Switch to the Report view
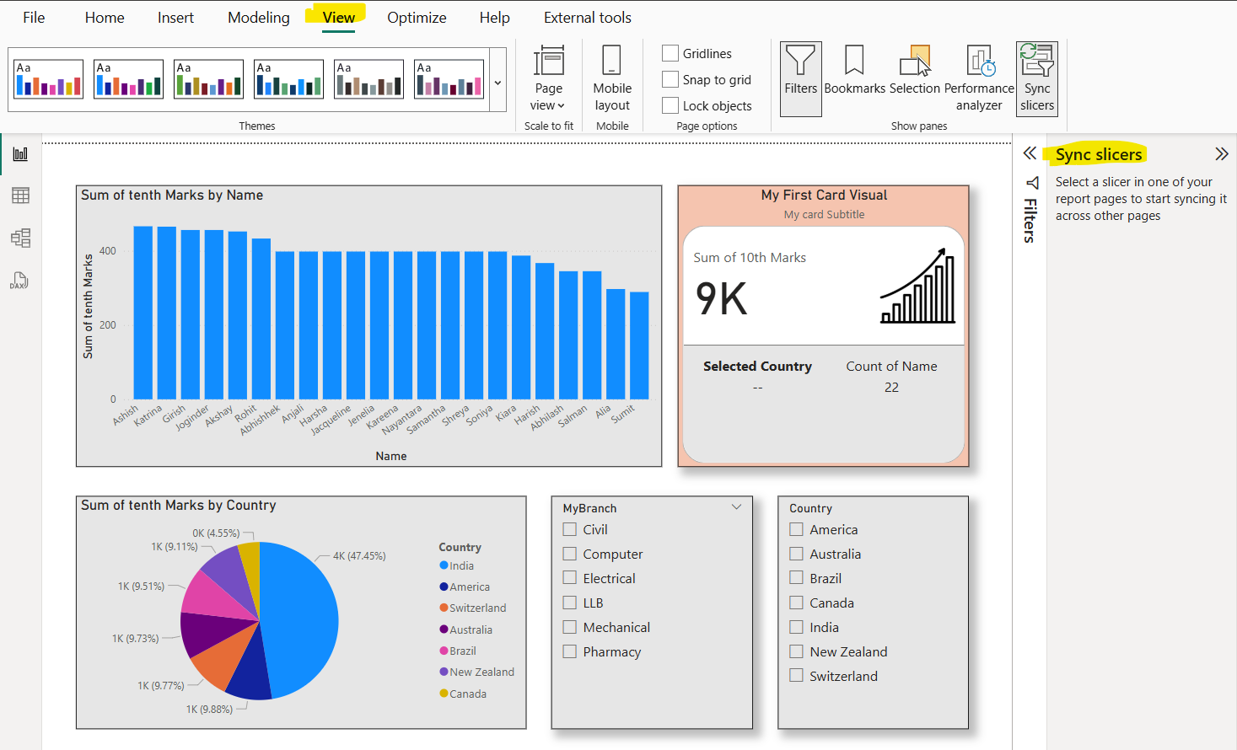The image size is (1237, 750). pyautogui.click(x=20, y=153)
